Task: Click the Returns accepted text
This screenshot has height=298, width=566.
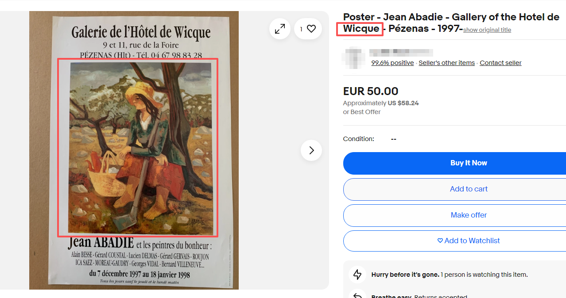Action: coord(441,296)
